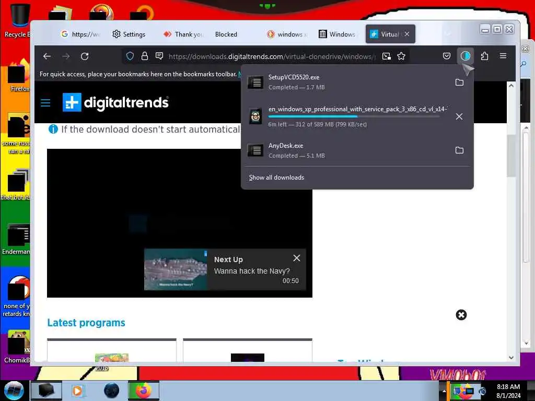Select the Firefox desktop shortcut
Image resolution: width=535 pixels, height=401 pixels.
click(17, 76)
